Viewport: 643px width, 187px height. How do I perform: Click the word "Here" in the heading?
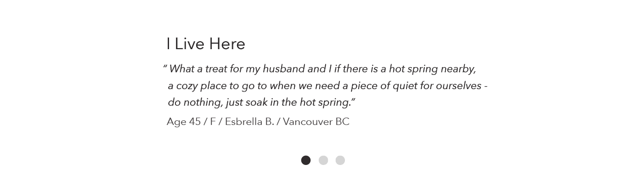coord(227,44)
